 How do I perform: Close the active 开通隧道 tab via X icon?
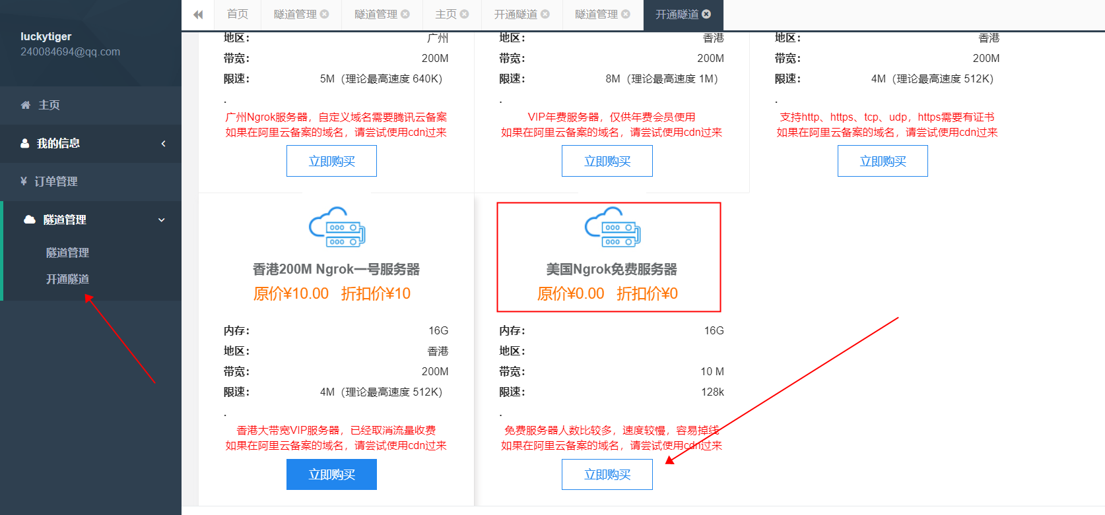706,14
